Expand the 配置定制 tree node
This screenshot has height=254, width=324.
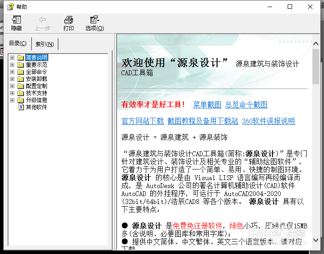[12, 86]
